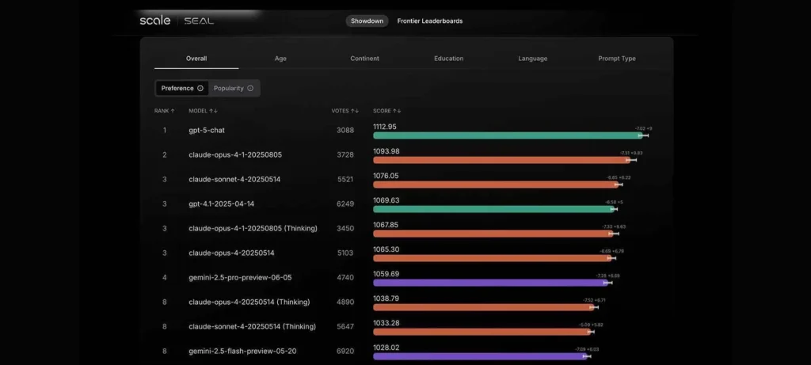This screenshot has height=365, width=811.
Task: Sort by Votes column arrows
Action: point(356,111)
